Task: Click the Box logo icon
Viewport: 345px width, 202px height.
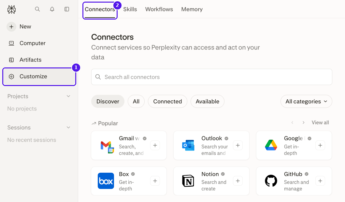Action: click(x=106, y=181)
